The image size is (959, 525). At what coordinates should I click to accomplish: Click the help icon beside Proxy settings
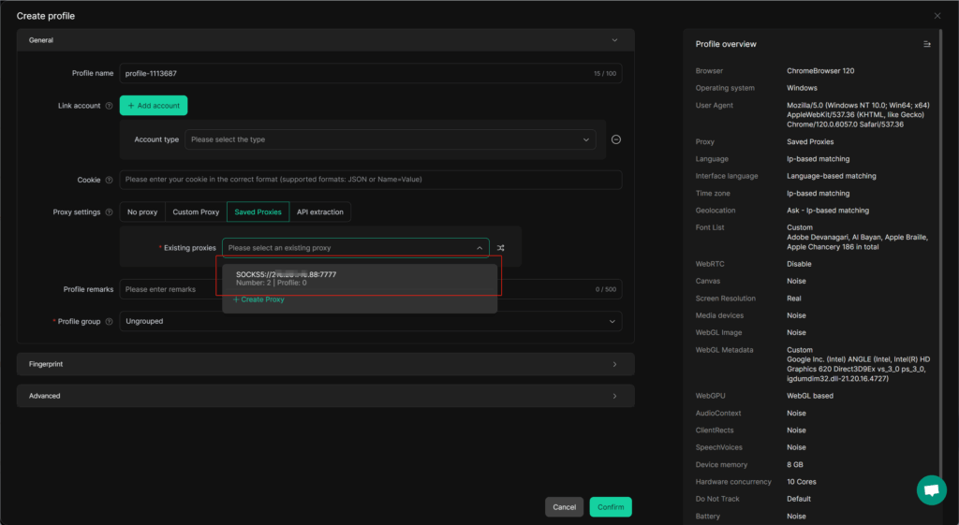(x=110, y=212)
